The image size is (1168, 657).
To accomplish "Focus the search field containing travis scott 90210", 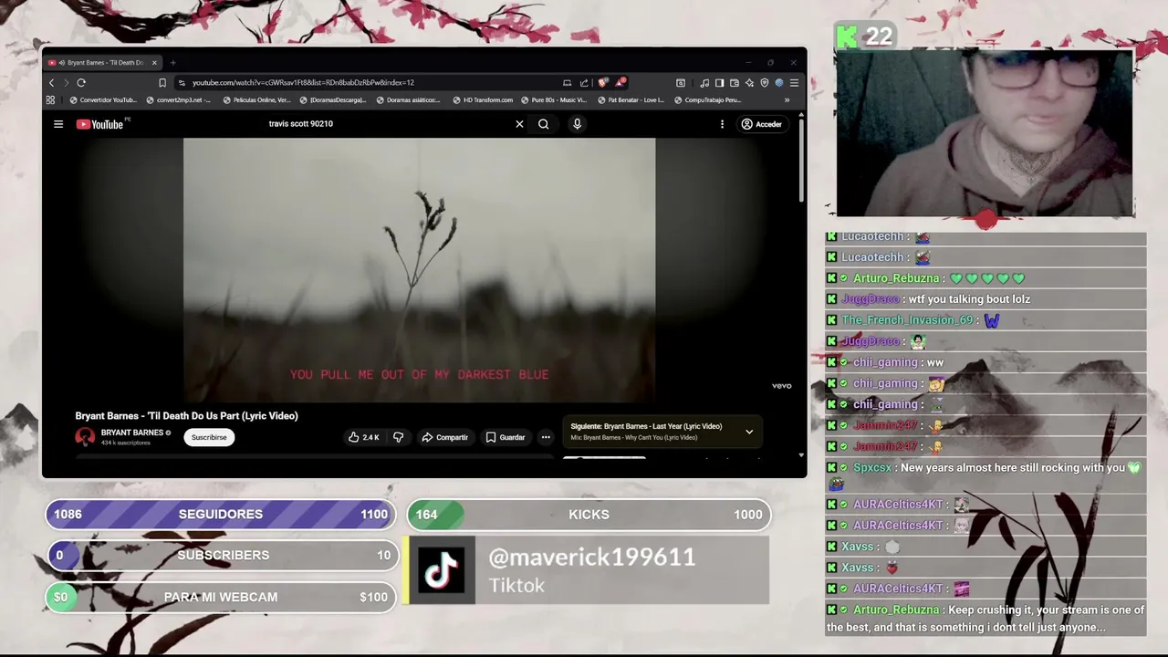I will pos(388,124).
